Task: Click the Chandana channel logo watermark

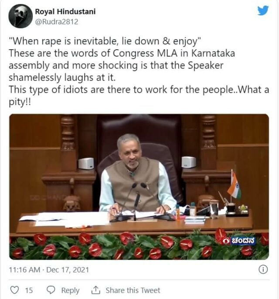Action: pyautogui.click(x=239, y=241)
